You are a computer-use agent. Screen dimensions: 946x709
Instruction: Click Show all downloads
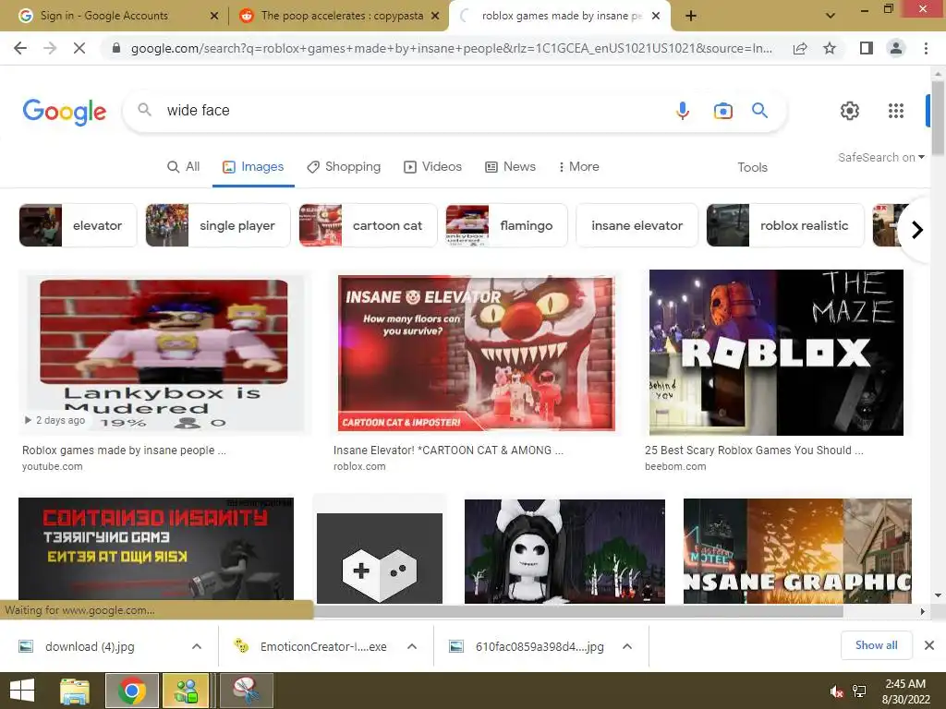point(876,645)
